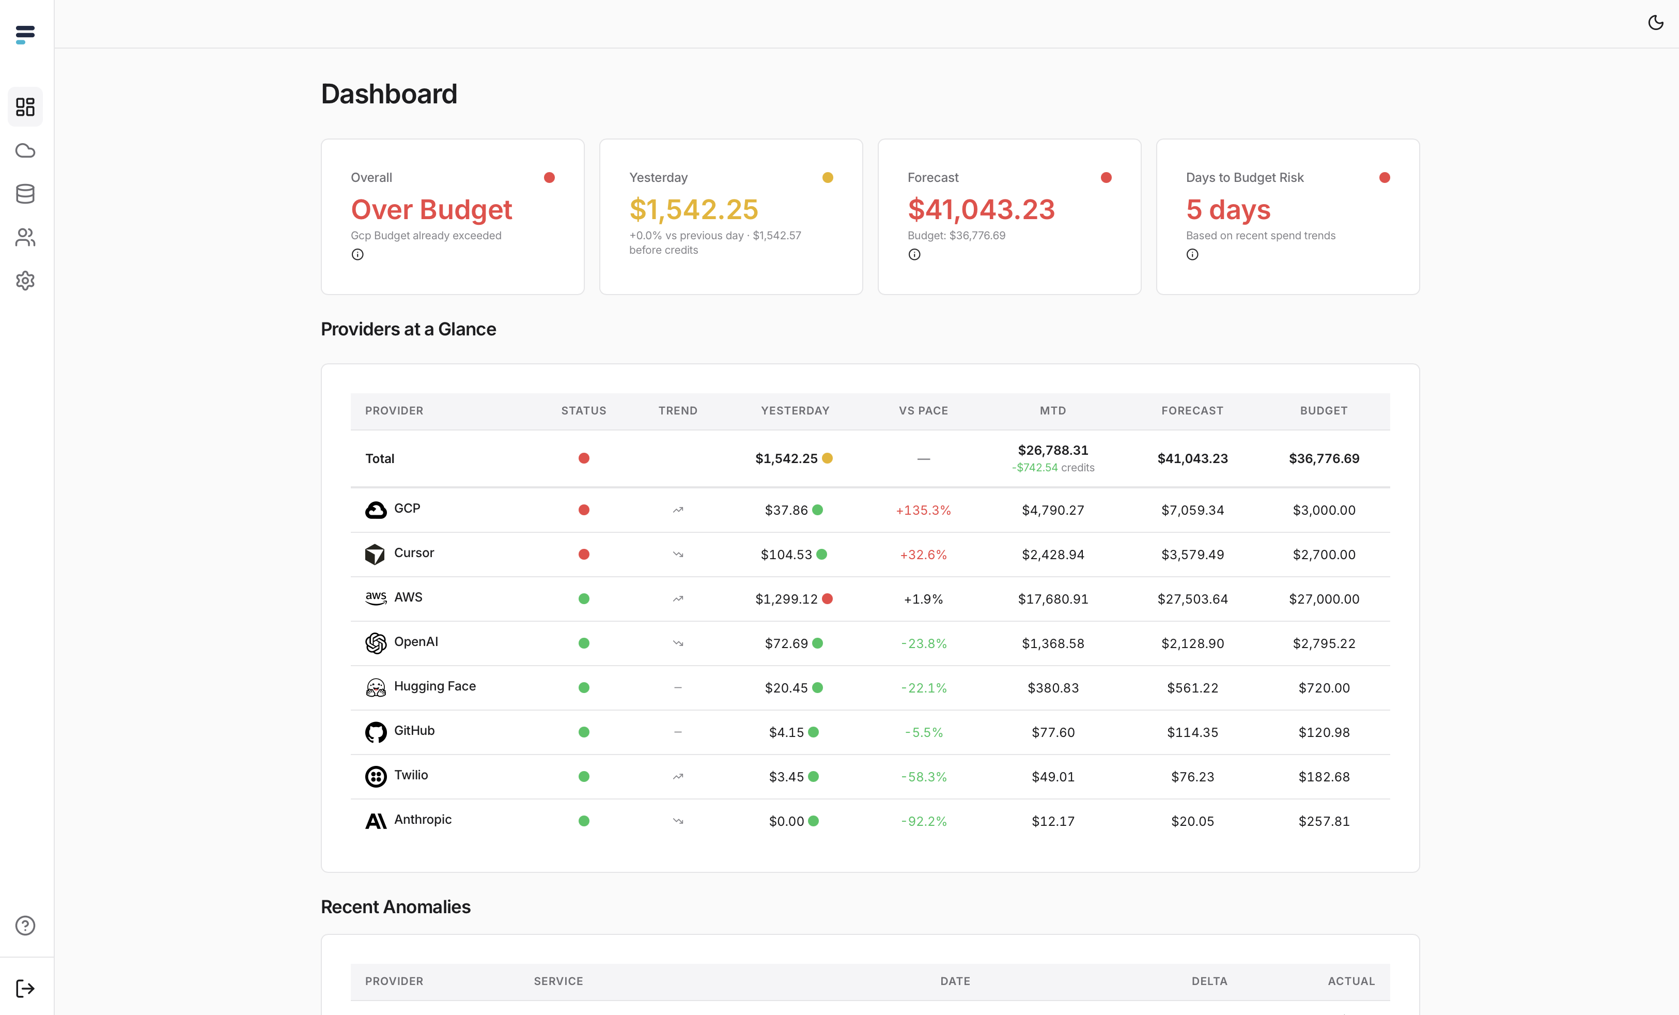The width and height of the screenshot is (1679, 1015).
Task: Sort the table by the FORECAST column header
Action: click(1192, 410)
